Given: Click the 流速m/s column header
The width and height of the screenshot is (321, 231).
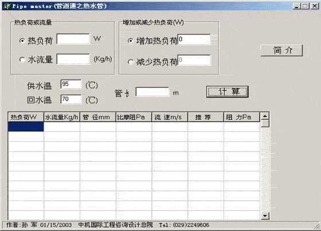Looking at the screenshot, I should point(170,117).
